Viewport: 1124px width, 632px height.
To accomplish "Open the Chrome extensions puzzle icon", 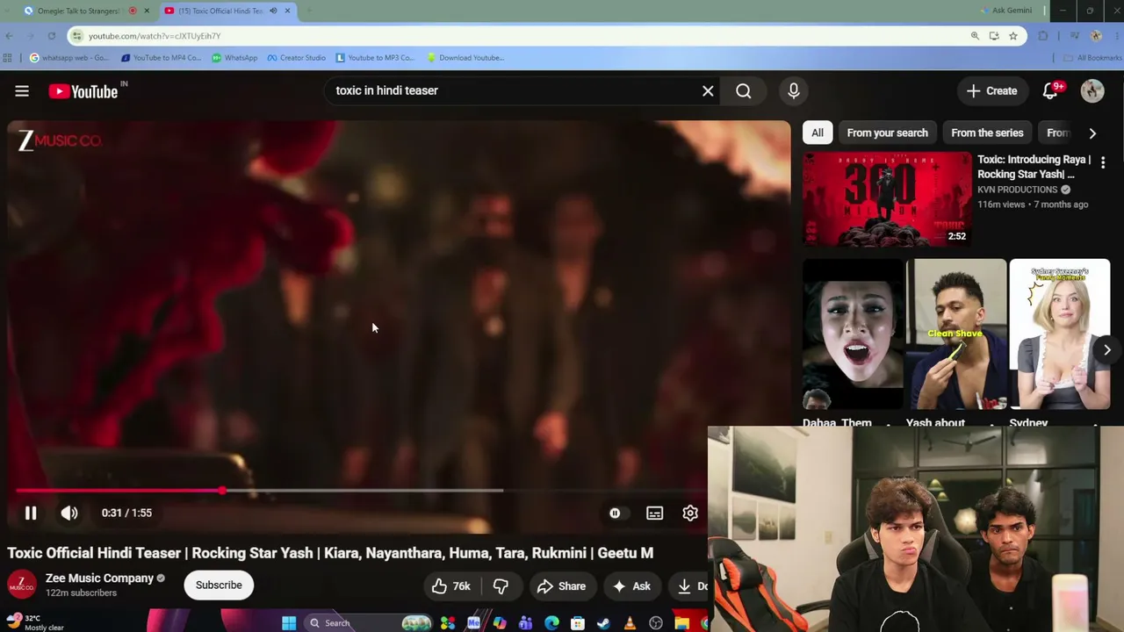I will coord(1043,36).
